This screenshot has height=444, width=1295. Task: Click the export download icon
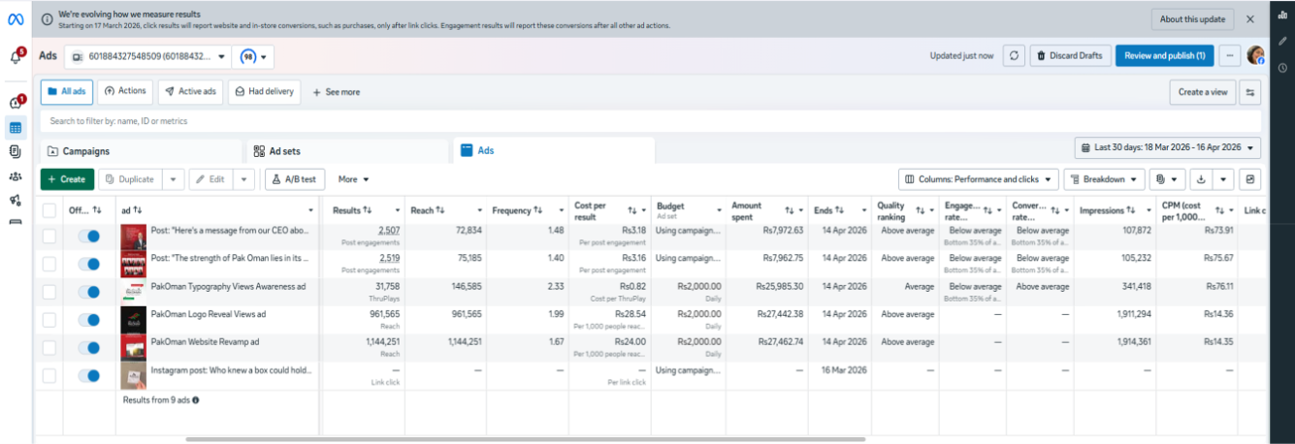coord(1202,179)
